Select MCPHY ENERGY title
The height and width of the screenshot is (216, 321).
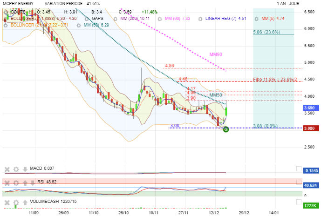[x=18, y=3]
